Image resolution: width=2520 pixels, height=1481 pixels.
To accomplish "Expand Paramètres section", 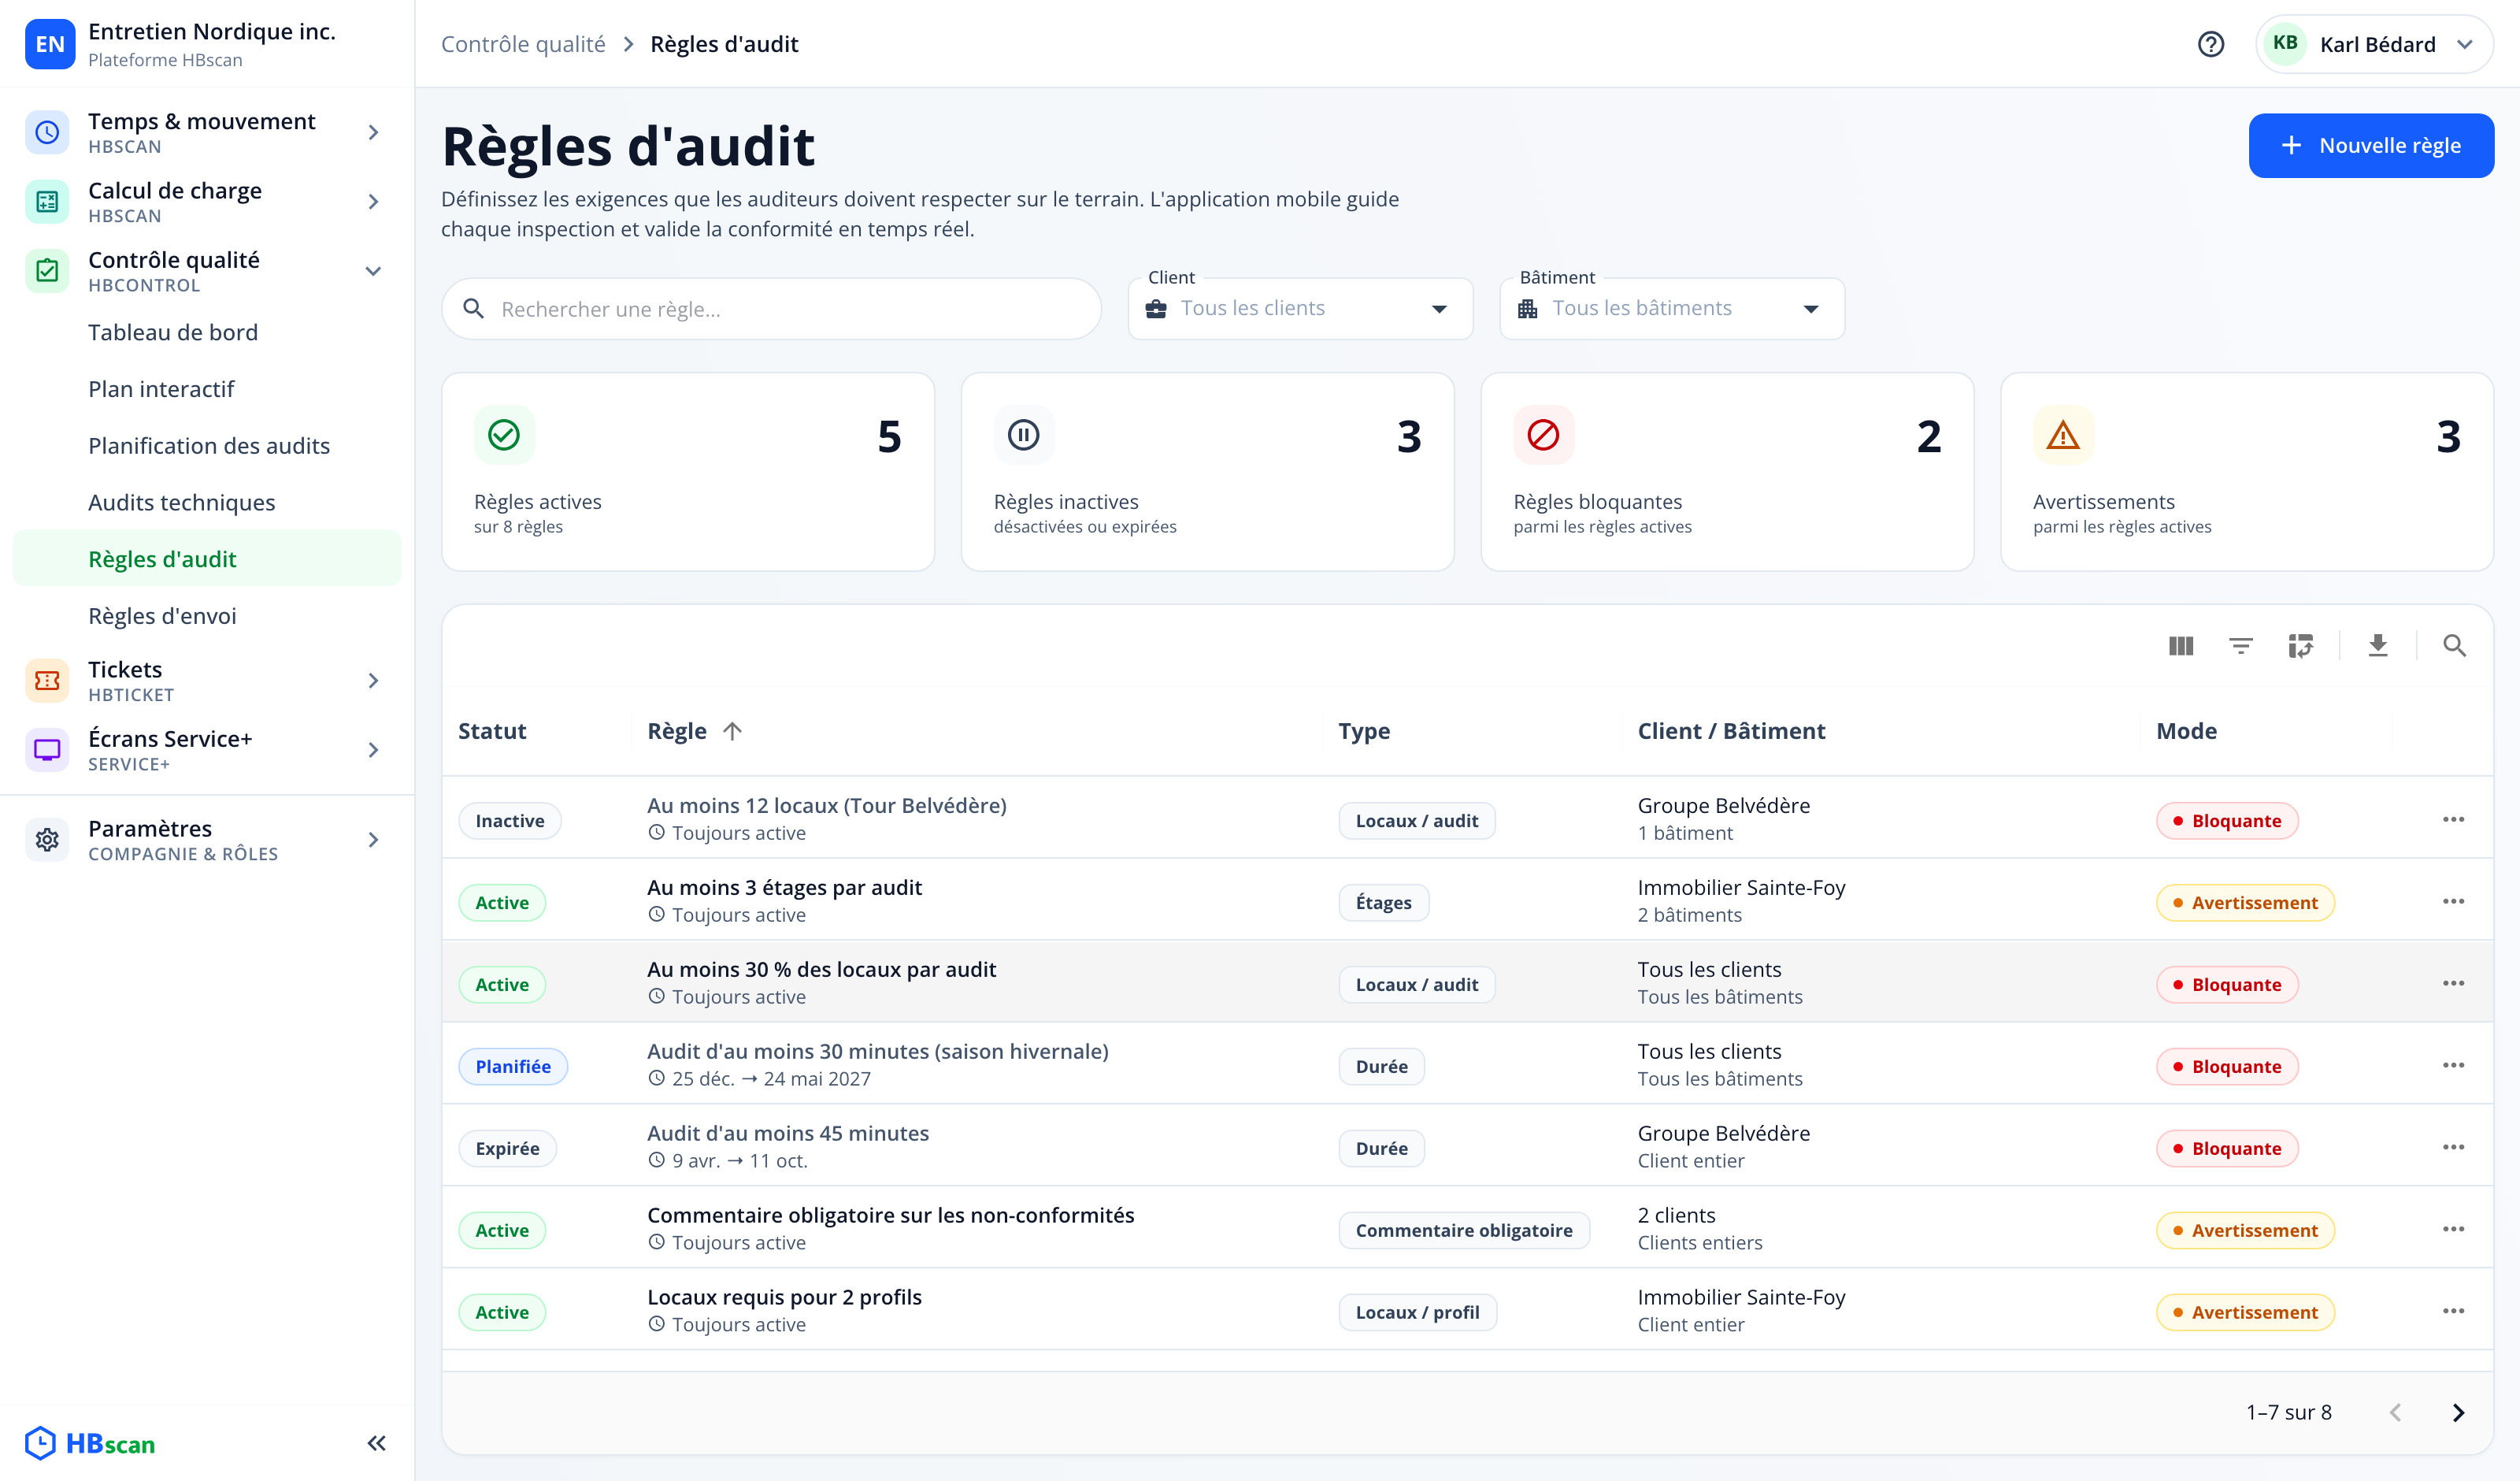I will (x=207, y=840).
